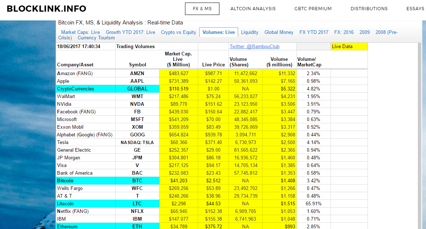
Task: Select the Litecoin cyan cell
Action: (x=86, y=203)
